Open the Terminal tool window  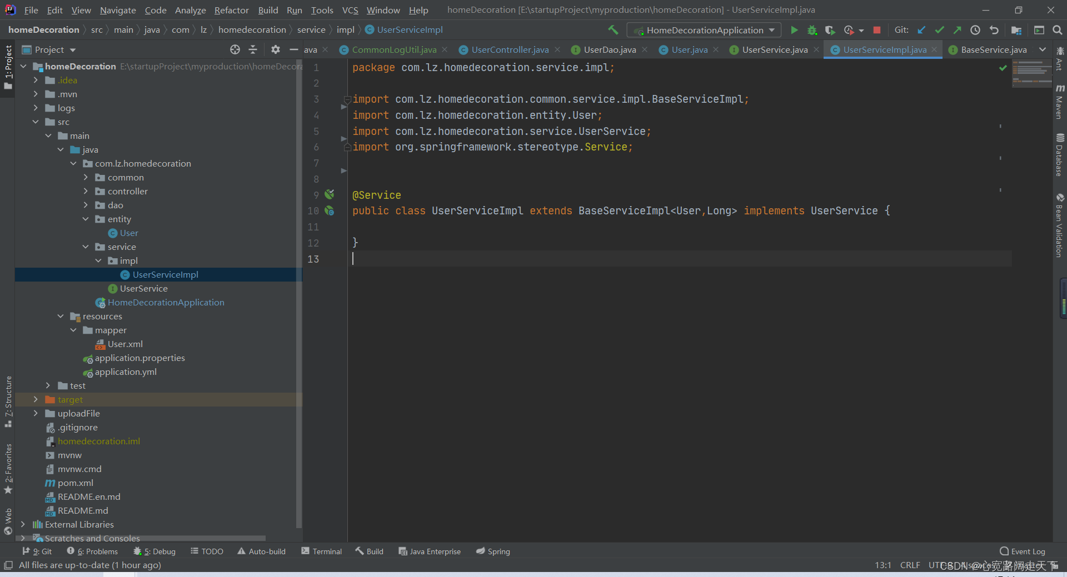(321, 551)
